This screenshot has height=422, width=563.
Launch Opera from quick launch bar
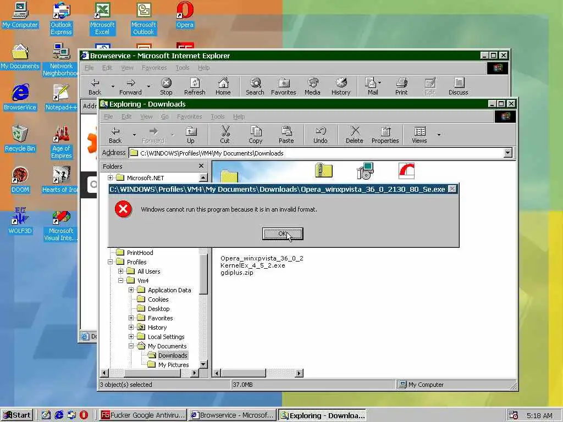click(x=84, y=415)
